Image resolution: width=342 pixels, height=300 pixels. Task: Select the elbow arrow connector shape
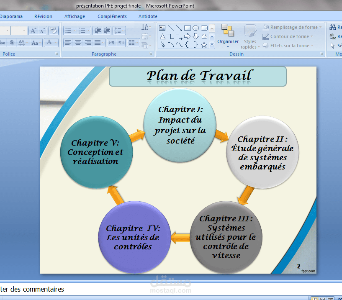point(179,36)
